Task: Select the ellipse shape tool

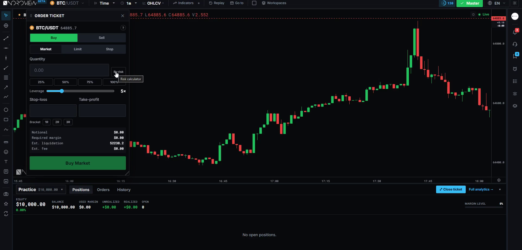Action: click(x=6, y=110)
